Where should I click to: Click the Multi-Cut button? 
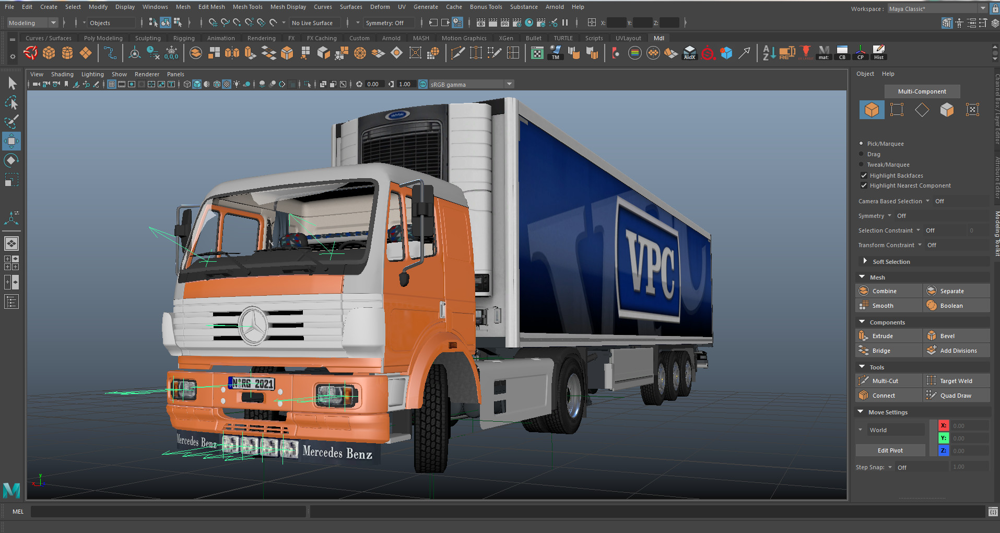coord(889,381)
